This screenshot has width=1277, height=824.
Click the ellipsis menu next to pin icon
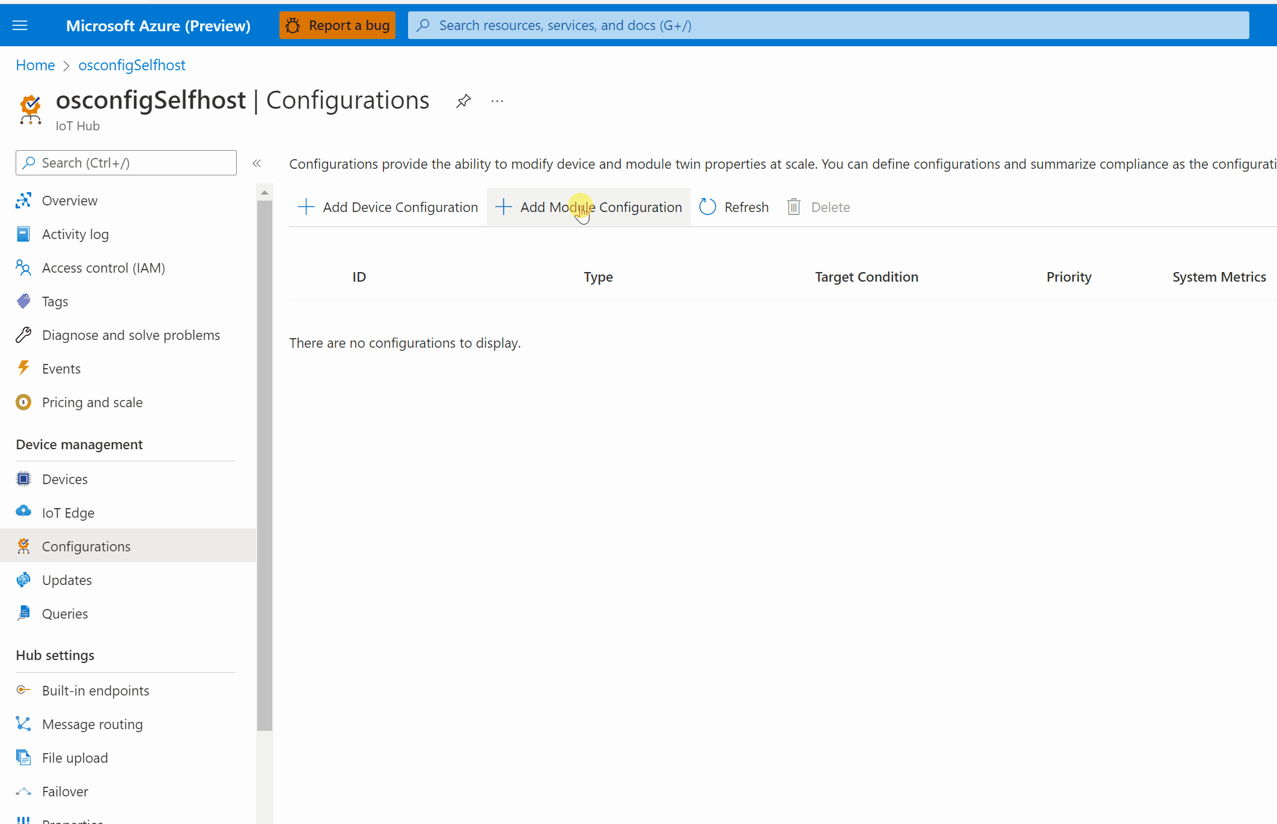tap(497, 100)
